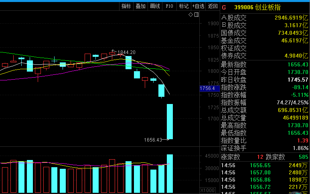
Task: Click the 1844.20 high price marker
Action: [126, 52]
